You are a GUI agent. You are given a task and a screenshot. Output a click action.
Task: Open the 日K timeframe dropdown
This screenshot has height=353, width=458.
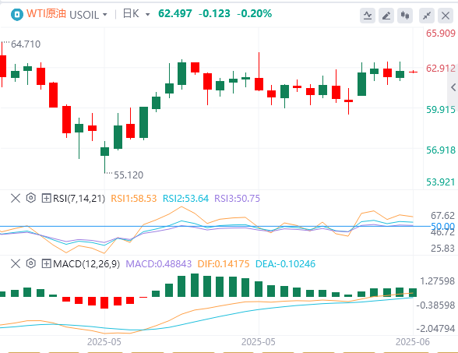(x=136, y=14)
